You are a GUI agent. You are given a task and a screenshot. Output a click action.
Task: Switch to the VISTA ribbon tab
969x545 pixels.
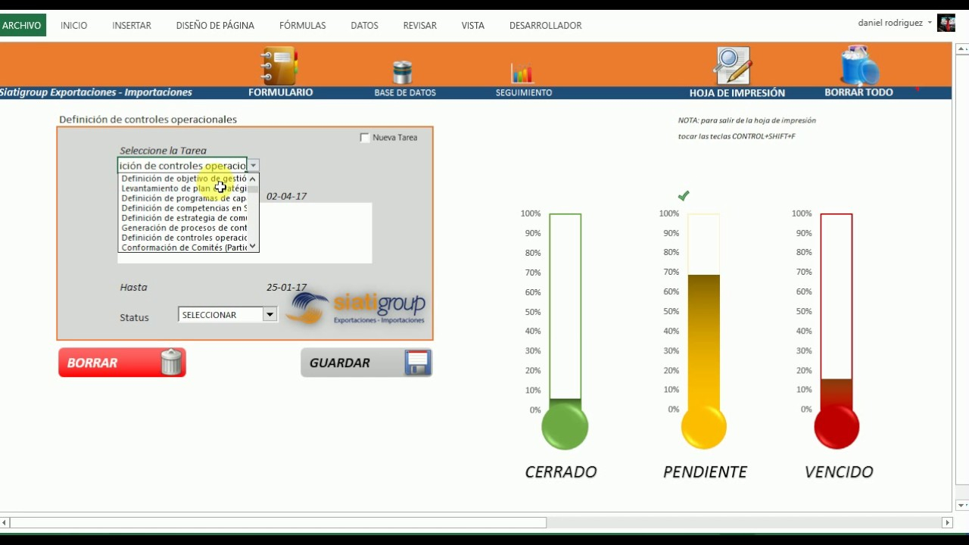(x=473, y=25)
